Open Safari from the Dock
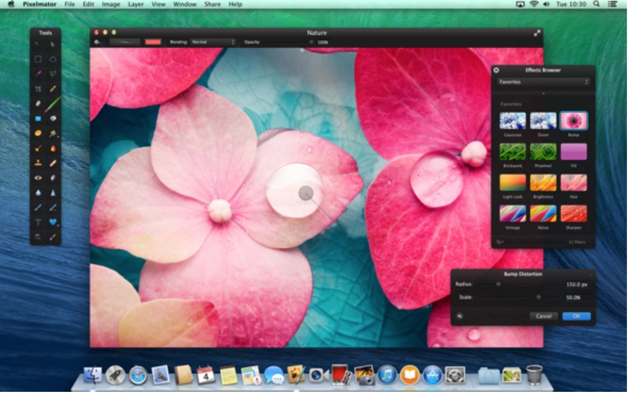This screenshot has width=628, height=394. (138, 375)
